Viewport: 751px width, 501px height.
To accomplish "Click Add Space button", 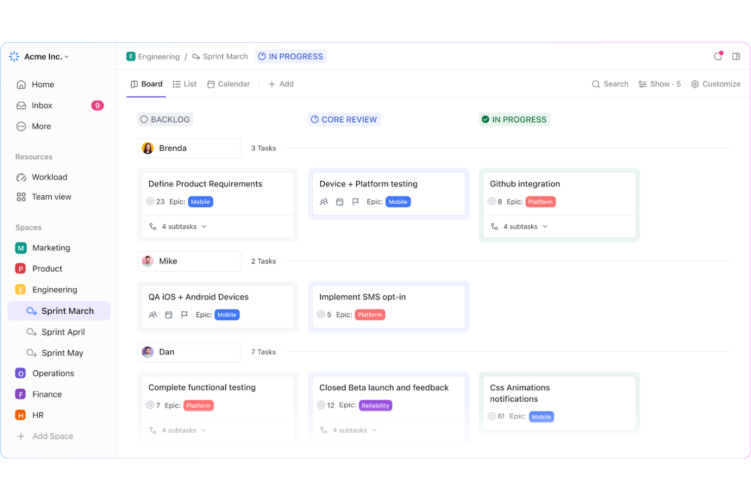I will click(x=45, y=436).
